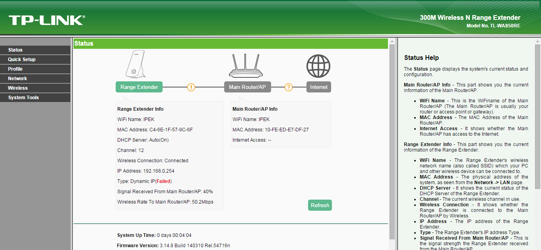Click the extender MAC Address C4-6E-1F-57-9C-6F
The image size is (541, 250).
tap(155, 130)
